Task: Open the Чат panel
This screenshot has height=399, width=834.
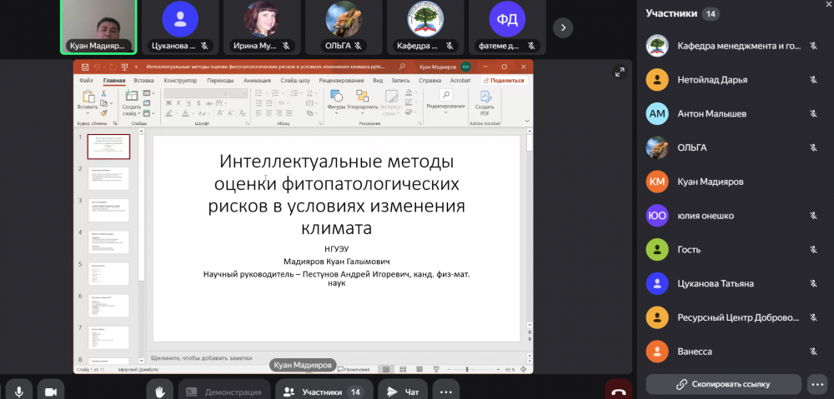Action: pos(403,392)
